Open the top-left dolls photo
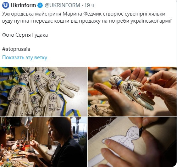 click(x=43, y=91)
